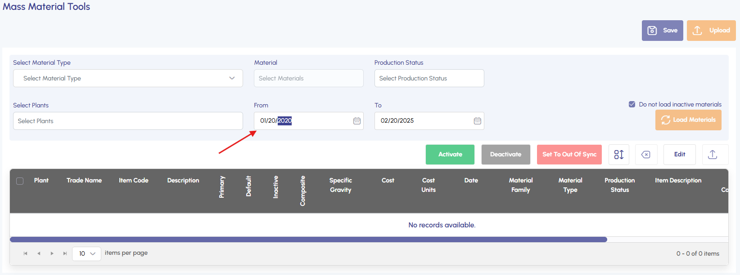This screenshot has height=275, width=740.
Task: Toggle Do not load inactive materials checkbox
Action: click(x=632, y=104)
